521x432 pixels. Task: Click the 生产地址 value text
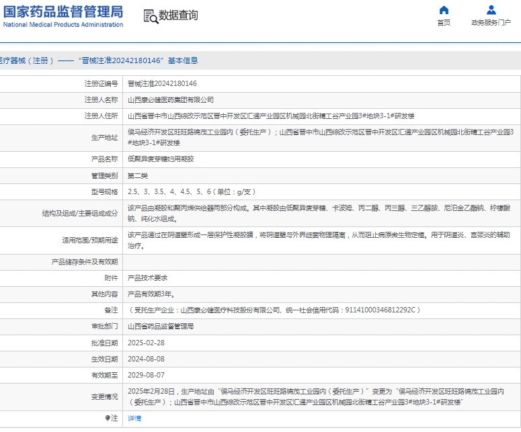(x=321, y=138)
